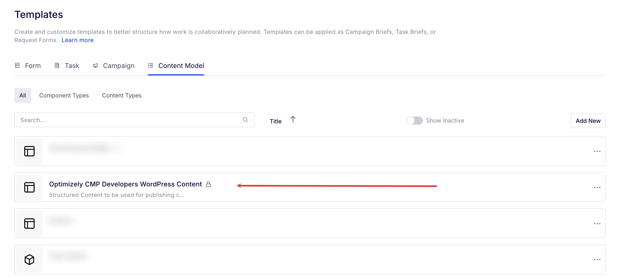Open the Form templates tab
620x279 pixels.
coord(28,66)
